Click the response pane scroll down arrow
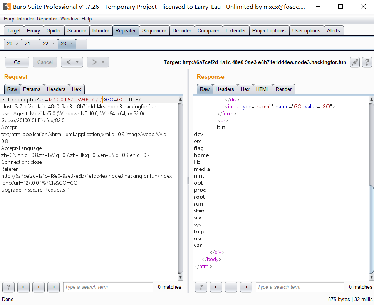The width and height of the screenshot is (374, 305). pos(371,277)
